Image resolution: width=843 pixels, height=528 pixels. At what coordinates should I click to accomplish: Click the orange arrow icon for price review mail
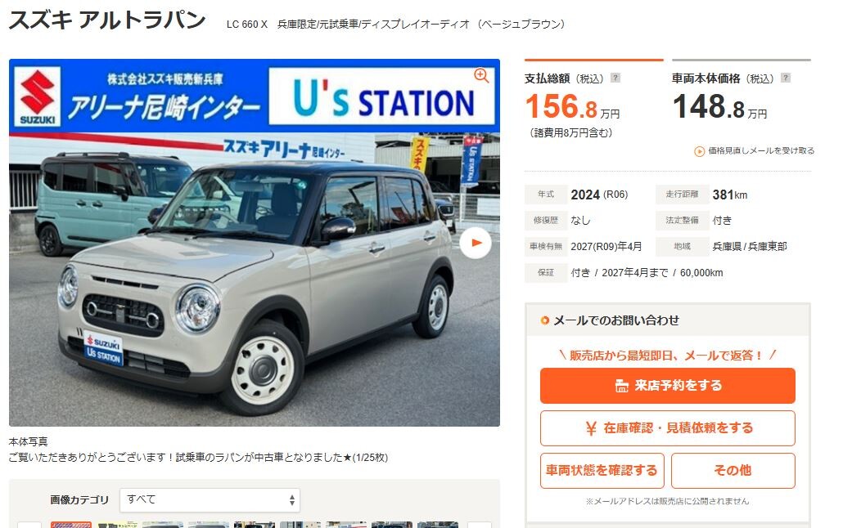click(700, 151)
